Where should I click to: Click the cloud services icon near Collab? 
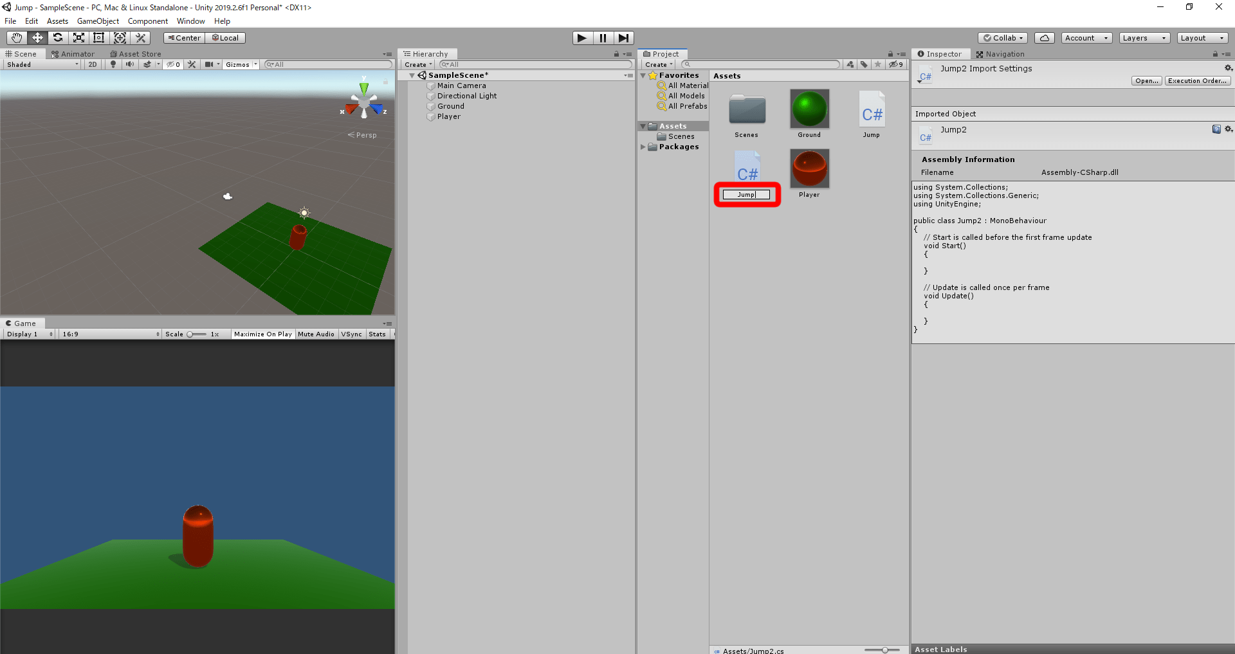[1043, 38]
